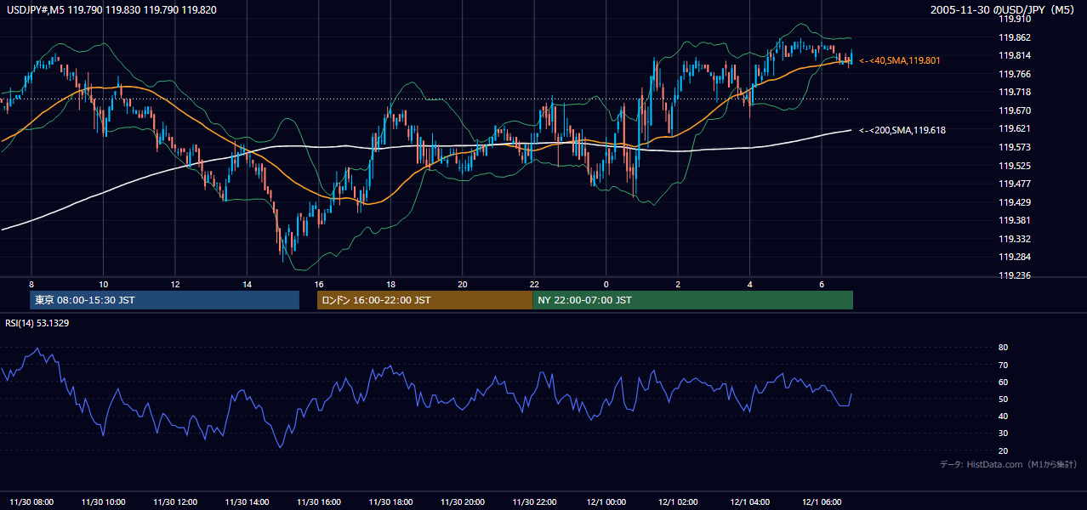1087x510 pixels.
Task: Click RSI axis level 30
Action: click(x=1003, y=433)
